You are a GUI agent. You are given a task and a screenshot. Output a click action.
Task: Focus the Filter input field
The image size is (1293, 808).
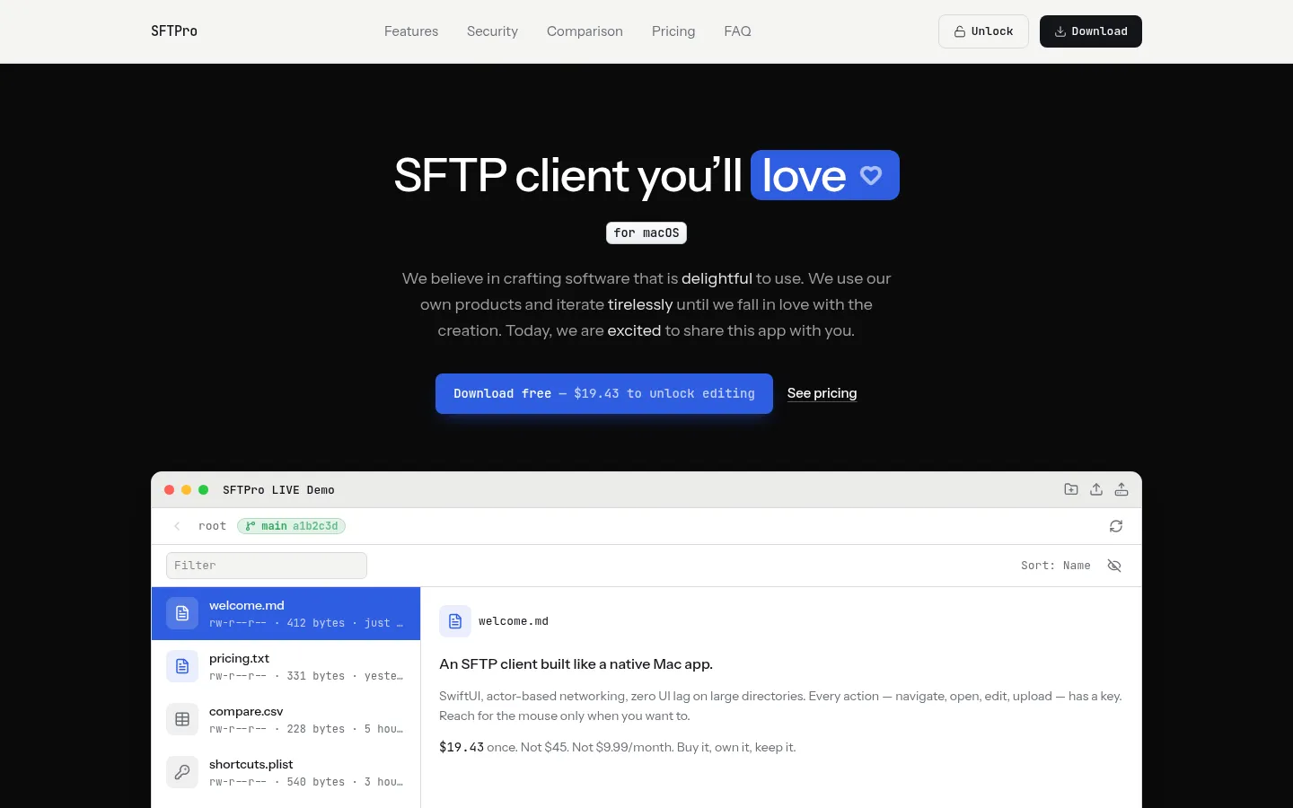click(267, 566)
